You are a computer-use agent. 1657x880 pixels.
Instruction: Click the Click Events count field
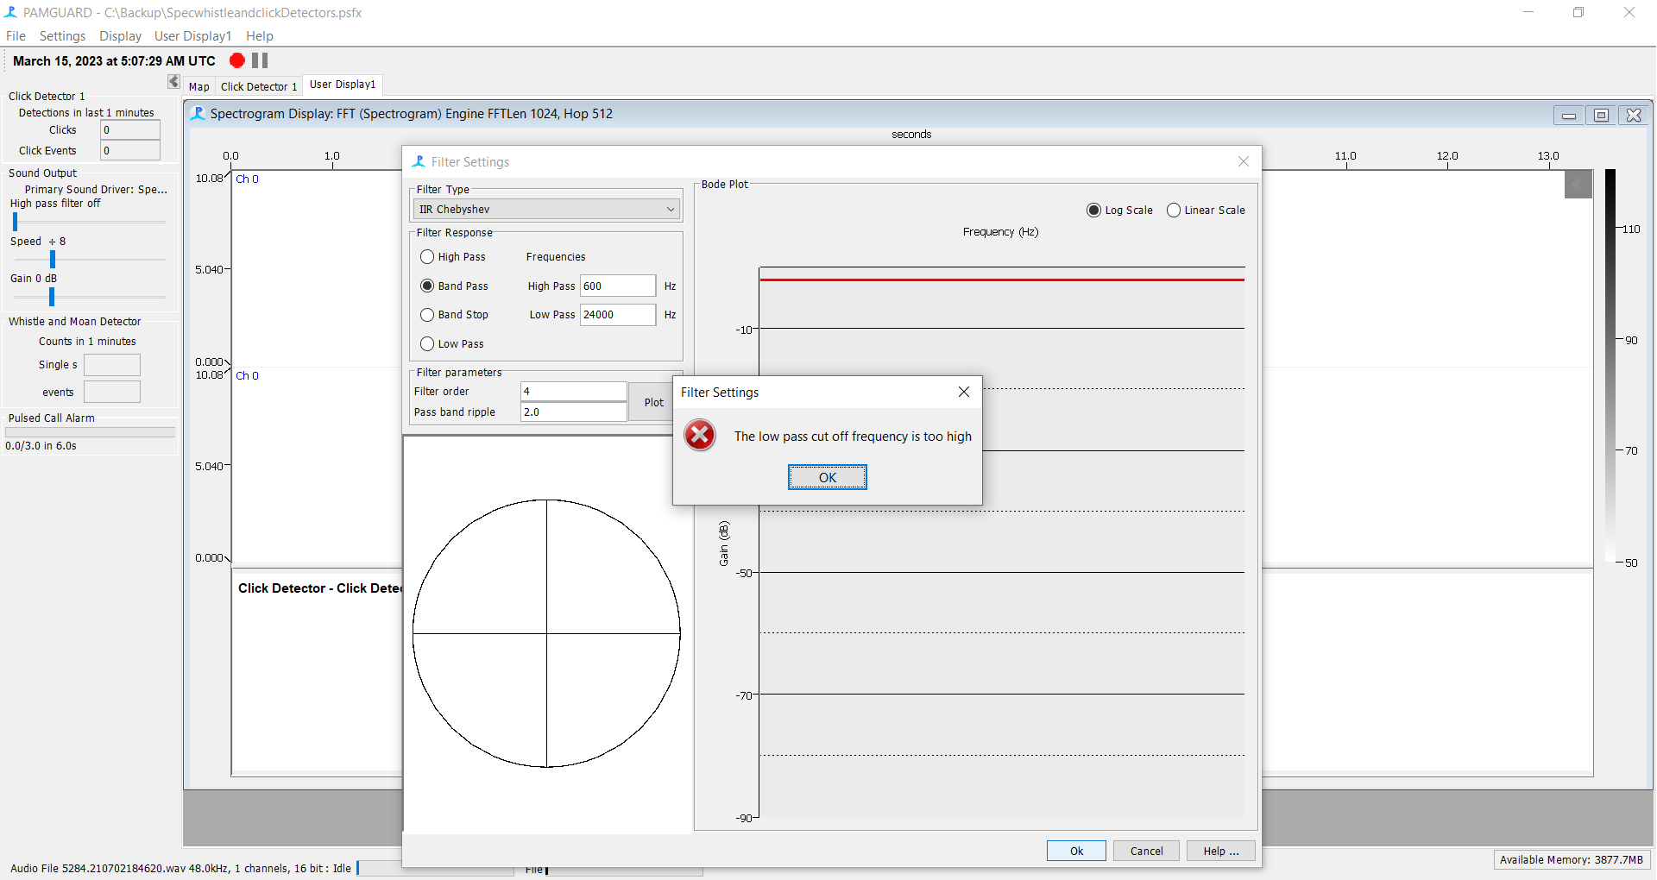pyautogui.click(x=130, y=151)
